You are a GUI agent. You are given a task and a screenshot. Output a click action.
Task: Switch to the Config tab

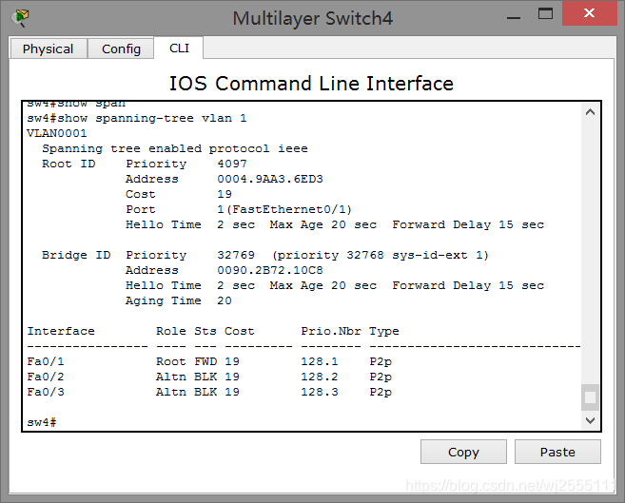121,49
